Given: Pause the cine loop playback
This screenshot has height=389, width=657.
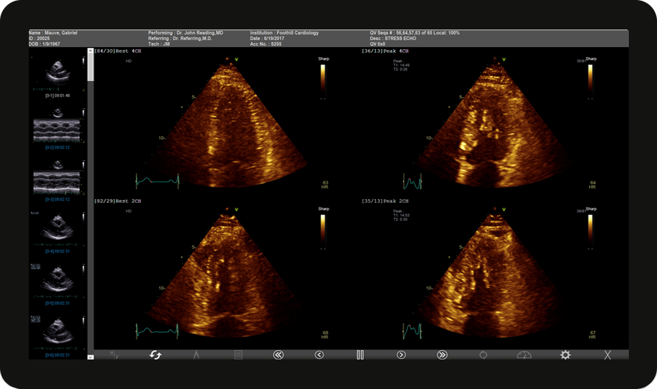Looking at the screenshot, I should coord(360,355).
